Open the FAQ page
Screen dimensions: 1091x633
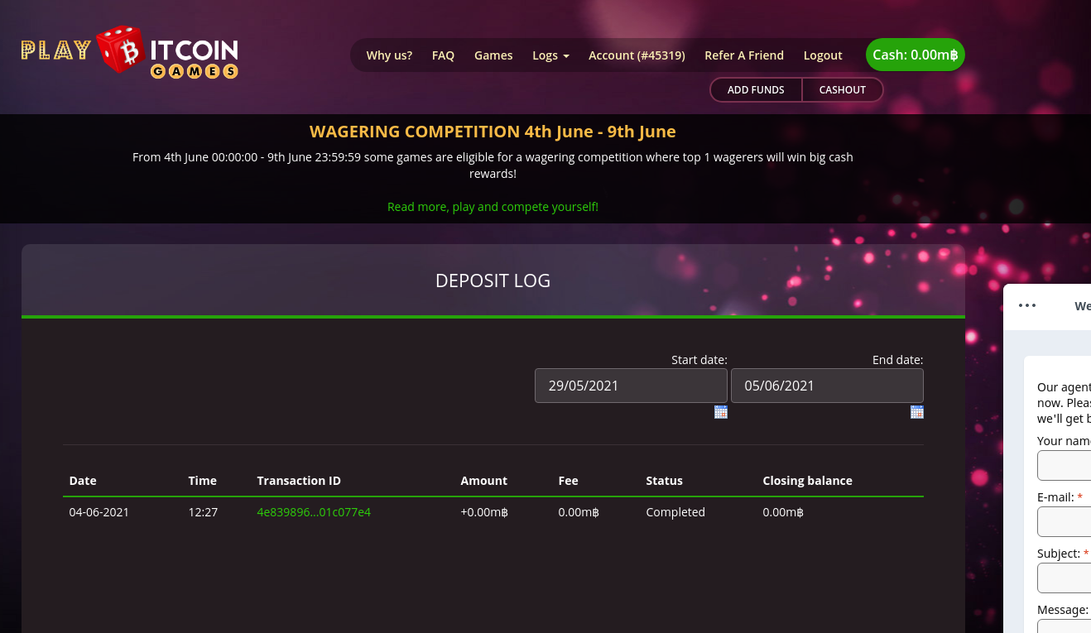coord(443,55)
